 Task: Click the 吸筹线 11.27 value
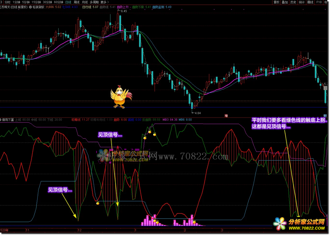(80, 120)
